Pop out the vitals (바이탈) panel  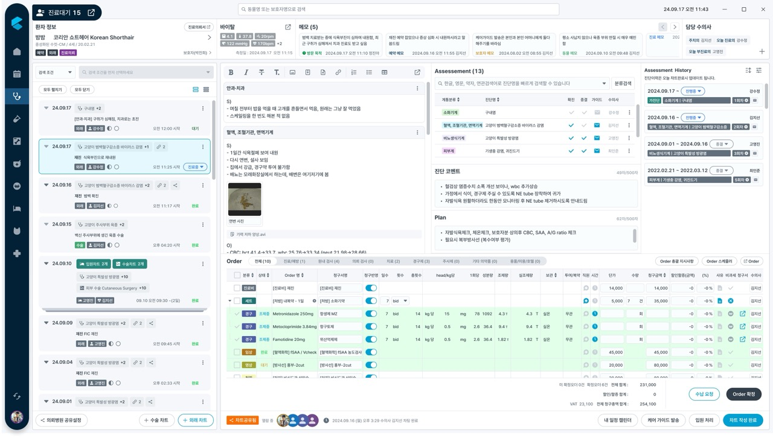coord(288,27)
